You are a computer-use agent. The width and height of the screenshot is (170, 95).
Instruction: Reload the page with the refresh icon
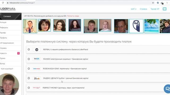click(3, 3)
